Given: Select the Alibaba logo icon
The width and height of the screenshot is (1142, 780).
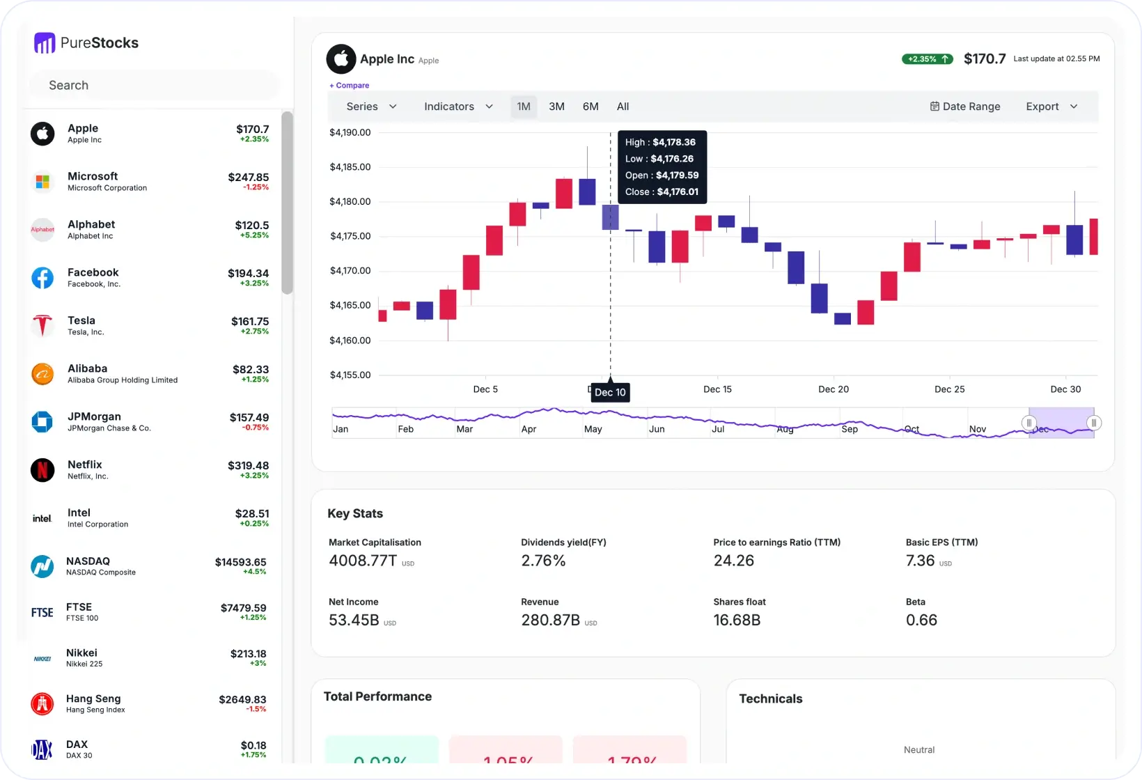Looking at the screenshot, I should [x=42, y=374].
